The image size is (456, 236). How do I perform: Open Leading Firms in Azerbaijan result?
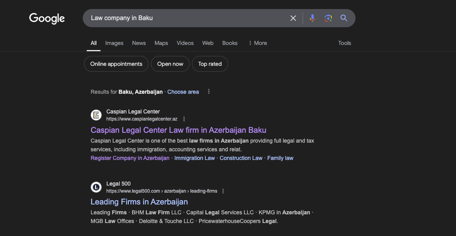[139, 202]
